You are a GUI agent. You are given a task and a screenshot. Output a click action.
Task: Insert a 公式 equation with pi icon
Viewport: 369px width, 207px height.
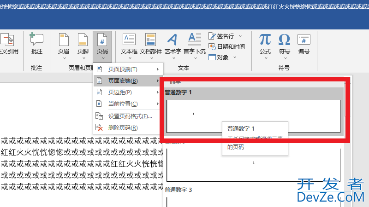pyautogui.click(x=265, y=40)
